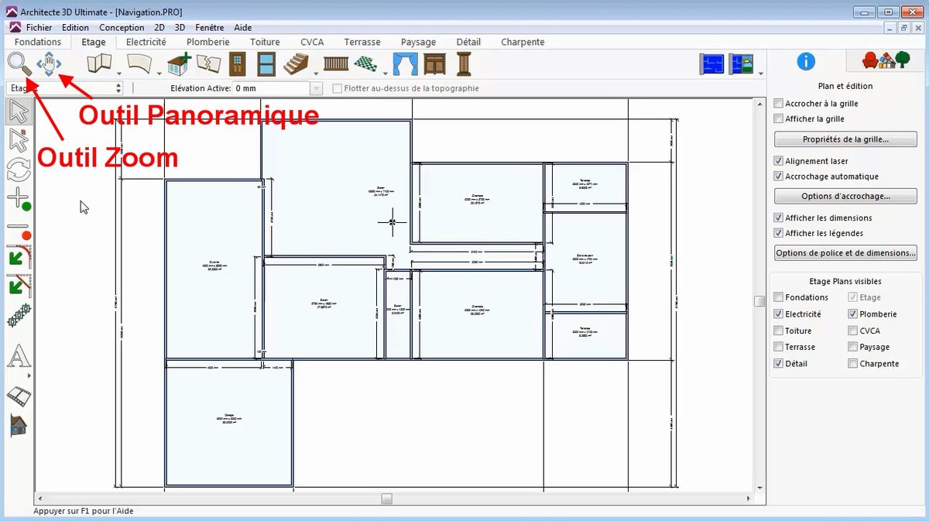This screenshot has height=521, width=929.
Task: Switch to the Toiture tab
Action: pos(265,42)
